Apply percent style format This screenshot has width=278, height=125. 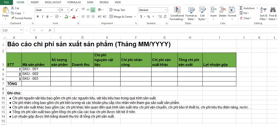149,17
